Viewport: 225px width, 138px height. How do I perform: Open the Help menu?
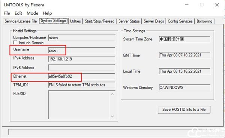pos(47,13)
